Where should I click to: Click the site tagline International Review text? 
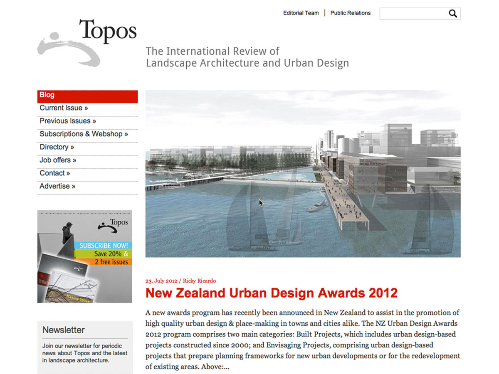tap(247, 57)
